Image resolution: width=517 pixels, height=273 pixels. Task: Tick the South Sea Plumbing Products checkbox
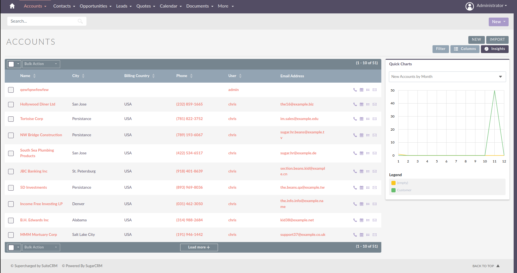(11, 153)
